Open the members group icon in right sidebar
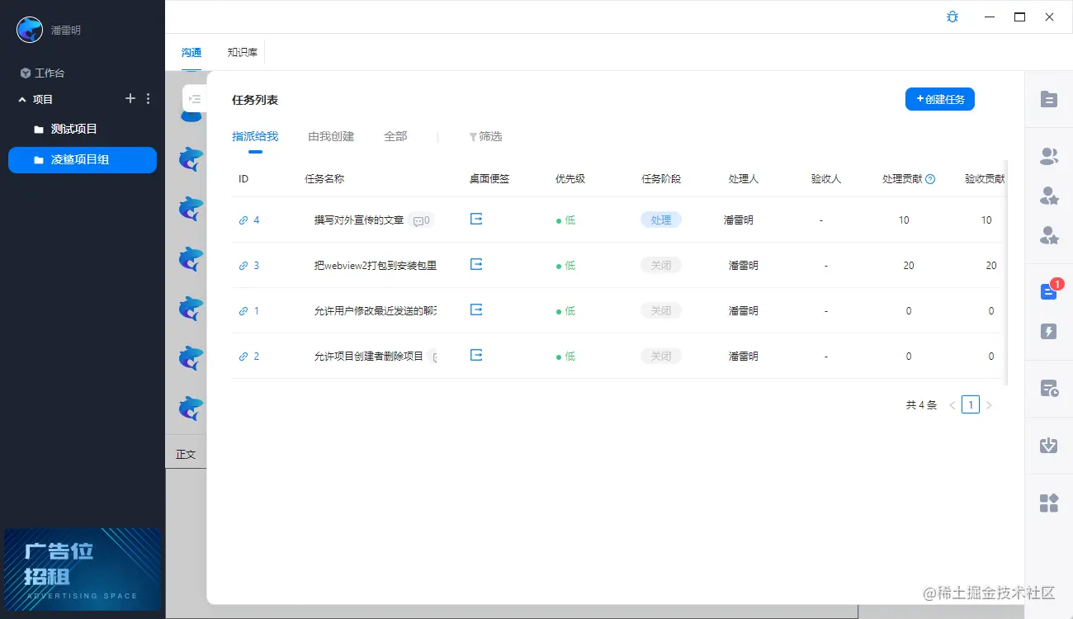 click(1049, 156)
